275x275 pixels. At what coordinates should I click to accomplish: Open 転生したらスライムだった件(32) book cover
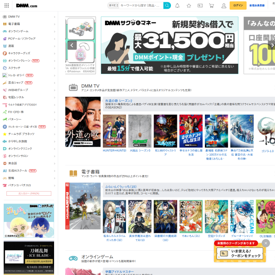click(114, 216)
